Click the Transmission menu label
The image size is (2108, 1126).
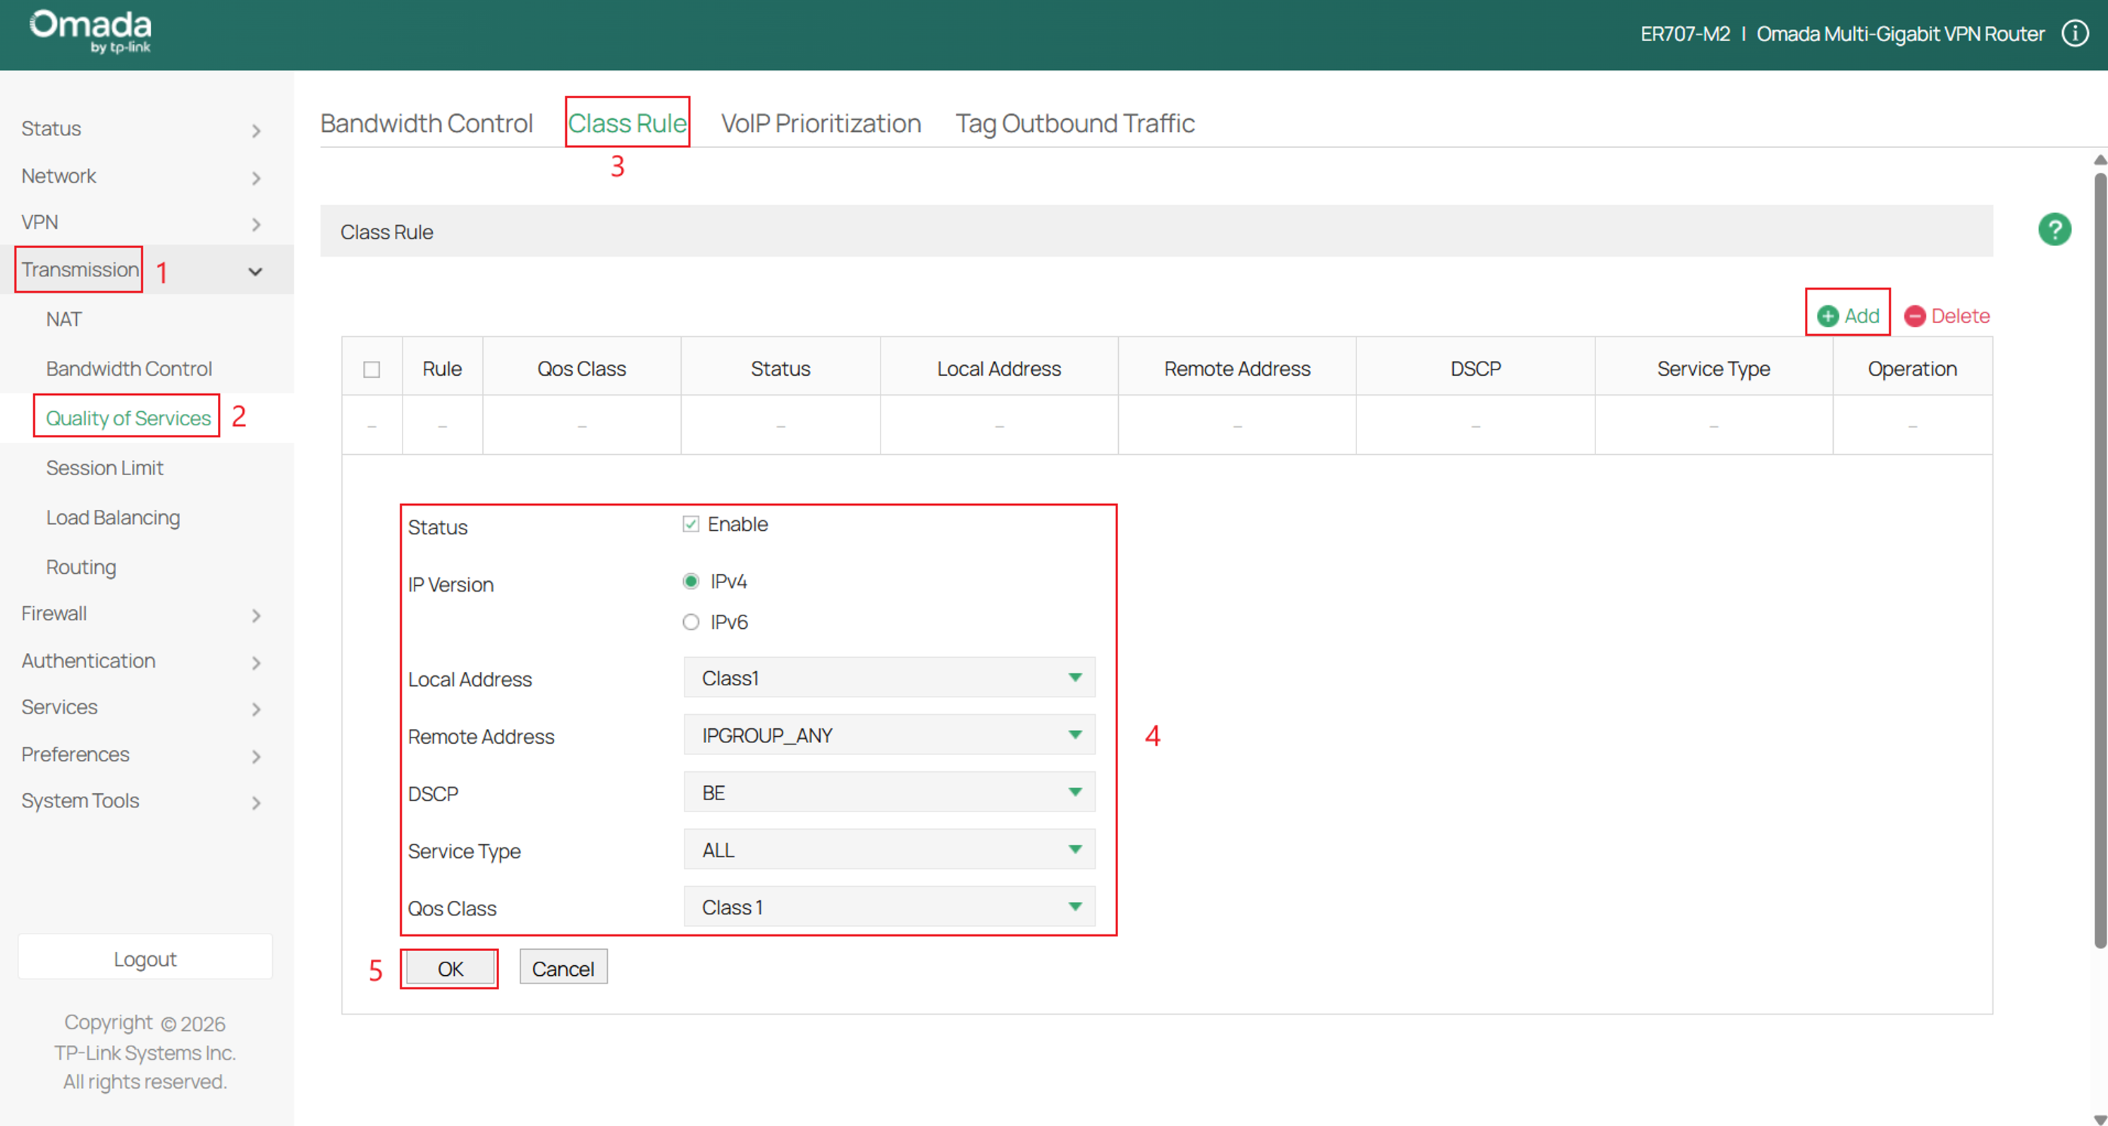coord(80,269)
